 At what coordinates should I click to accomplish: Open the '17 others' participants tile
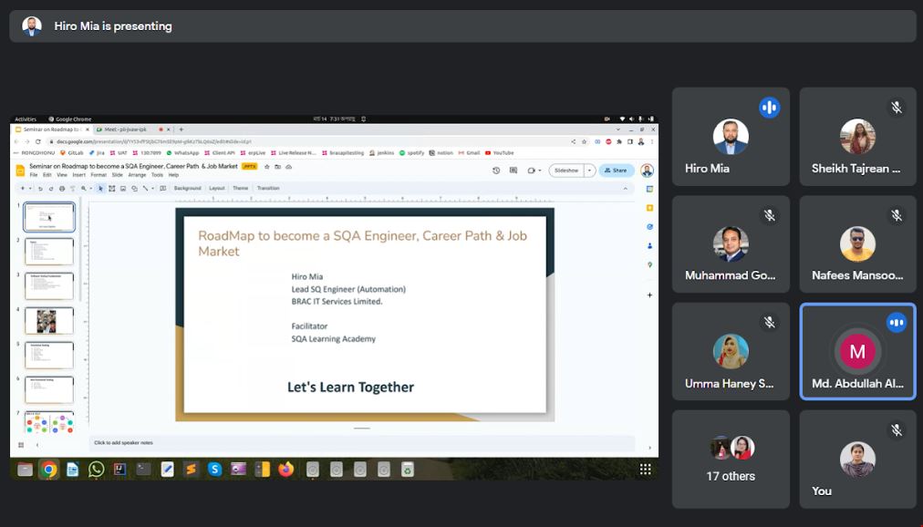731,459
